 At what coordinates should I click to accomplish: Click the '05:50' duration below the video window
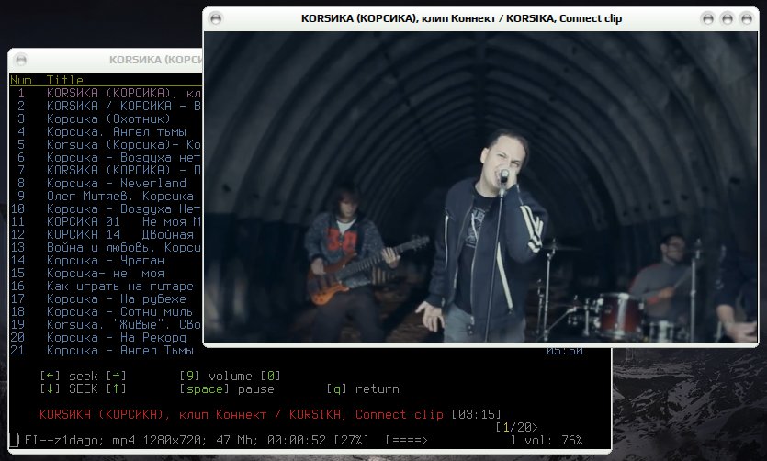pos(565,352)
